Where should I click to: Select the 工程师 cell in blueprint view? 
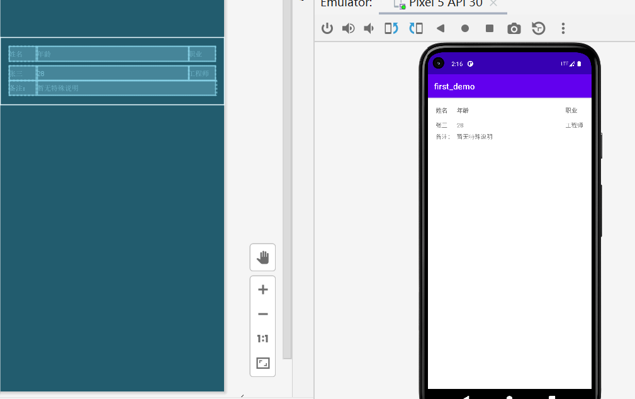(202, 74)
